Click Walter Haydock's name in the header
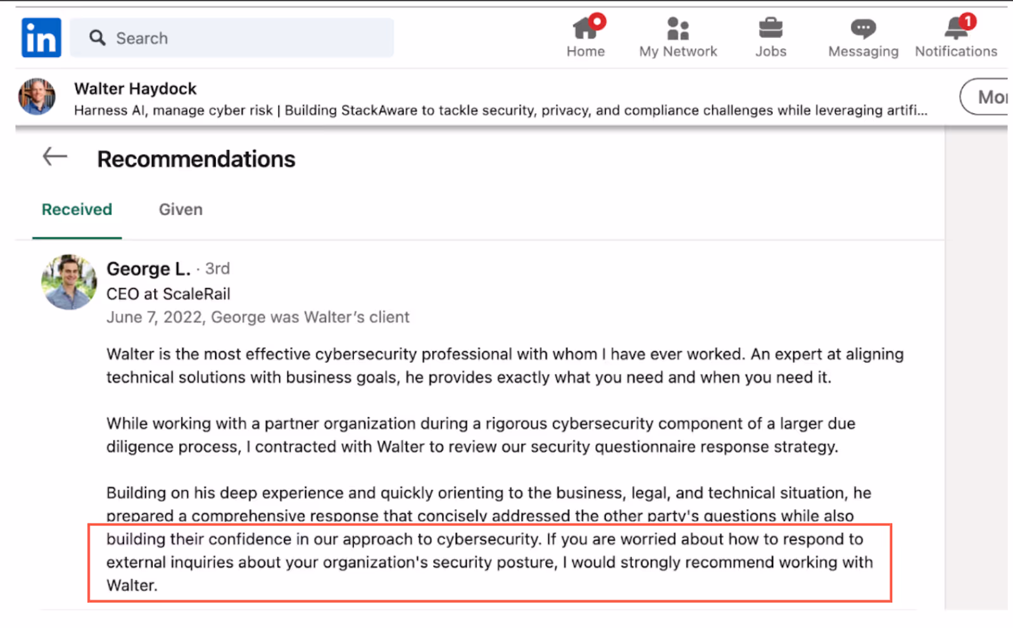This screenshot has height=628, width=1013. [x=135, y=89]
